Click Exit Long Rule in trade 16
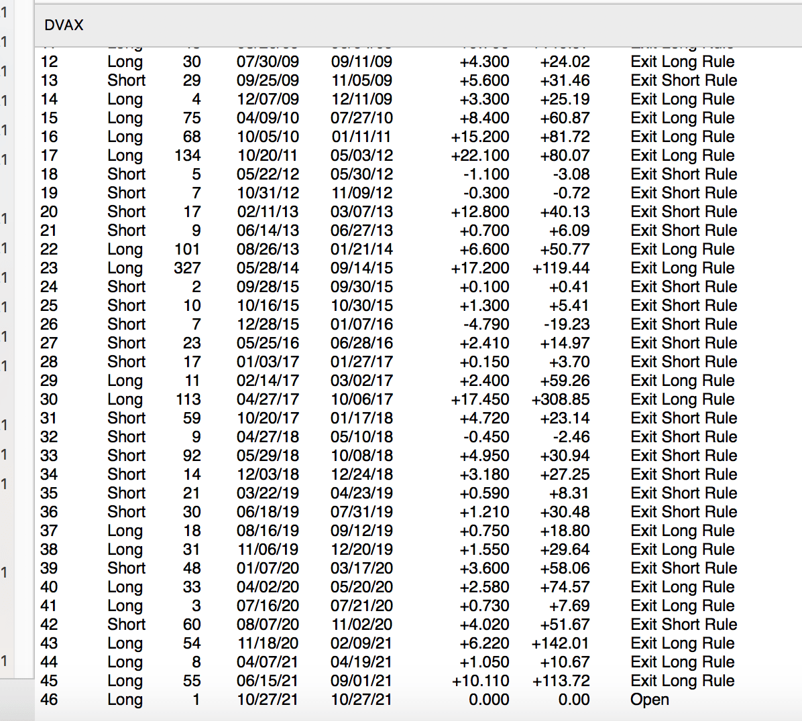The height and width of the screenshot is (721, 802). point(683,137)
